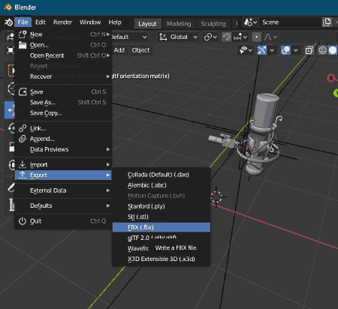Choose Save As... in the File menu
The height and width of the screenshot is (309, 338).
pos(63,102)
